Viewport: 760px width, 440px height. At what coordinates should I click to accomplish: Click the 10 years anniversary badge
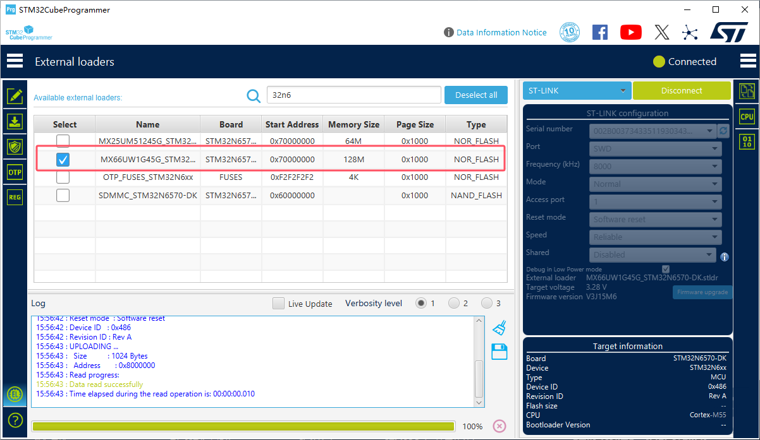[570, 32]
